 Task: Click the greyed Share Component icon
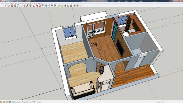pos(81,5)
